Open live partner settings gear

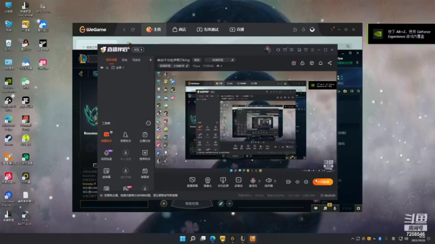click(306, 182)
